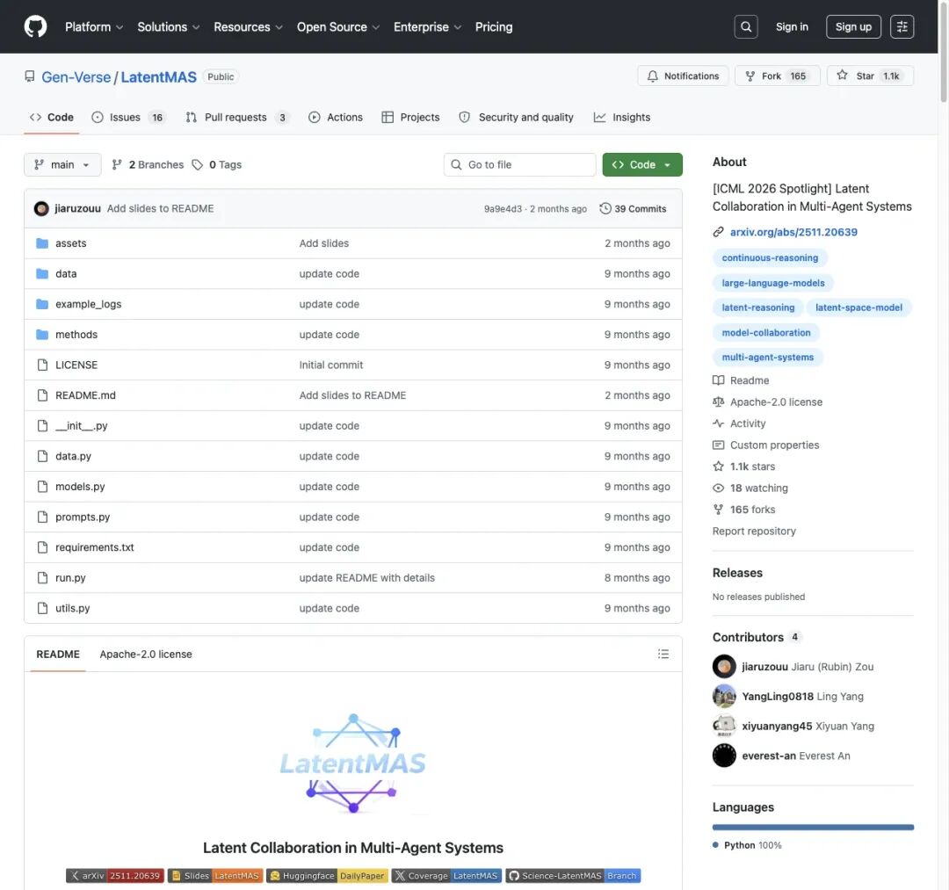The height and width of the screenshot is (890, 949).
Task: Click the 'update README with details' commit message
Action: pyautogui.click(x=366, y=578)
